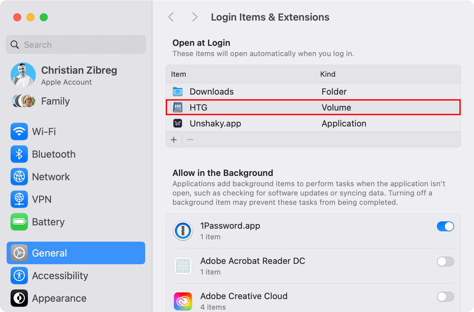Sort login items by Kind column

click(328, 74)
